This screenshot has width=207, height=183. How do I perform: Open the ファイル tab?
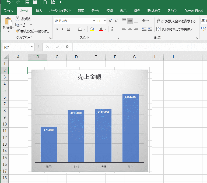click(9, 11)
